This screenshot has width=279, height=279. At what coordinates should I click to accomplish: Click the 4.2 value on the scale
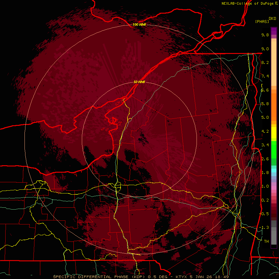click(265, 131)
